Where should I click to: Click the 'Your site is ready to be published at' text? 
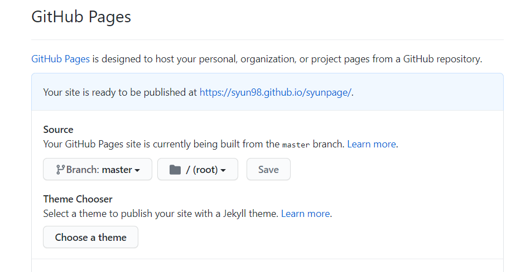click(120, 92)
